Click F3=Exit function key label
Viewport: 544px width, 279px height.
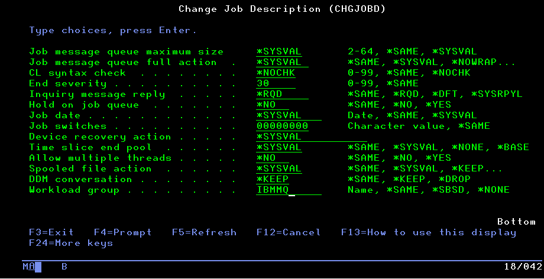[51, 232]
